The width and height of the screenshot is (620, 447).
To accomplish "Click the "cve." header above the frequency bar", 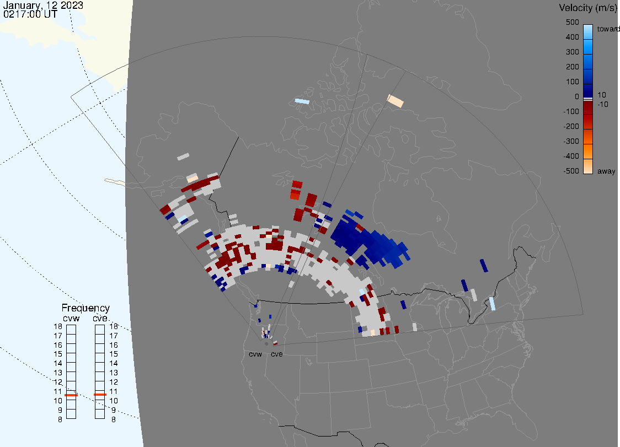I will (100, 318).
